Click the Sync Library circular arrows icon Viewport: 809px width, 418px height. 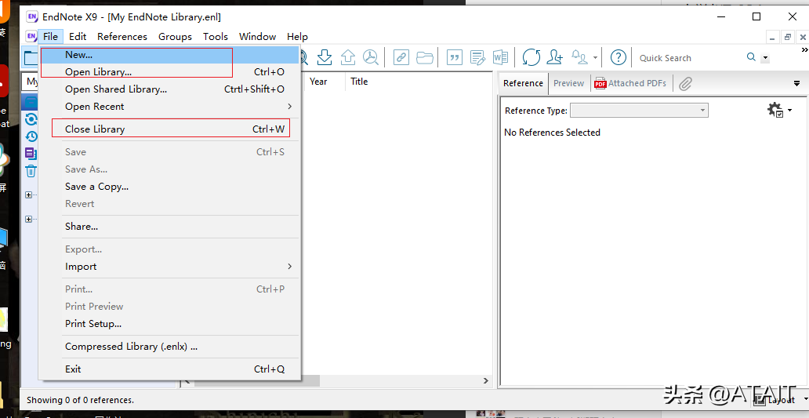[x=531, y=57]
